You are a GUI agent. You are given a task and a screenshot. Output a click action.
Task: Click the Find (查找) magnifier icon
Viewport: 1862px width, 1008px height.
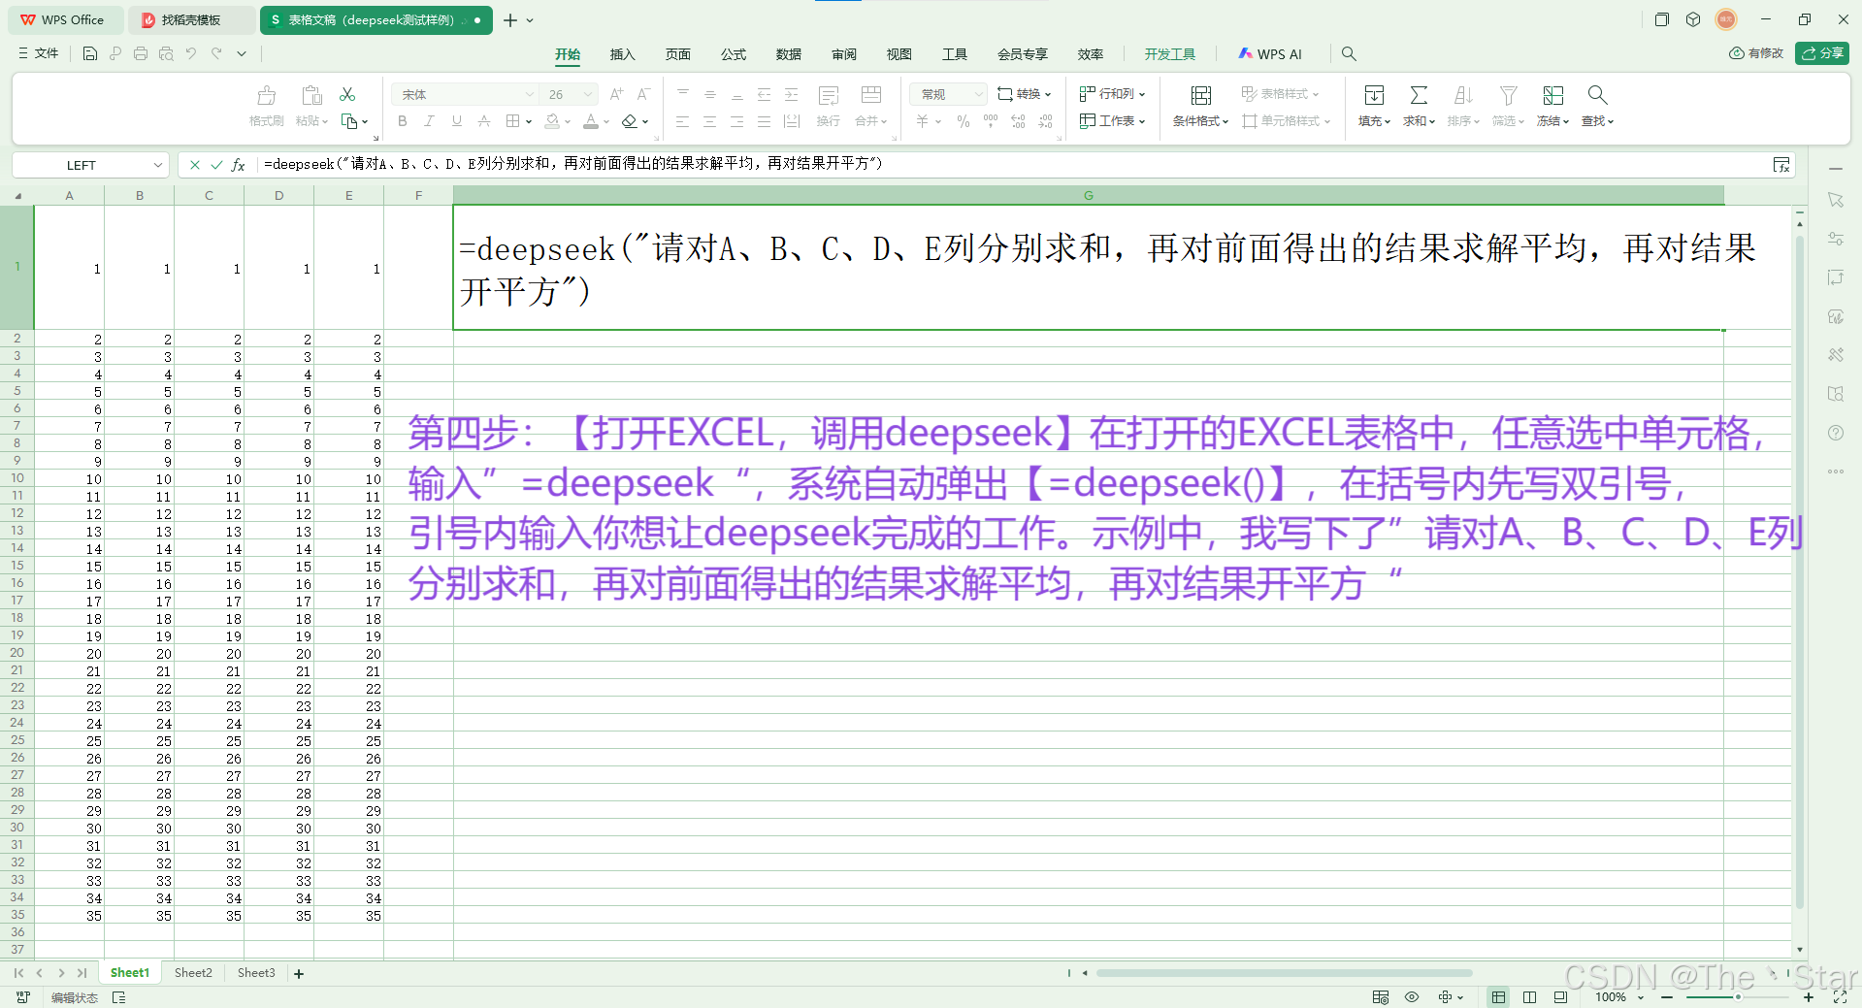pyautogui.click(x=1597, y=95)
